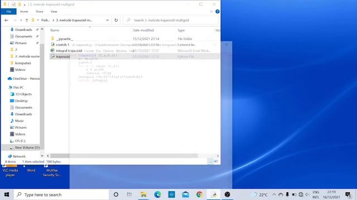Image resolution: width=357 pixels, height=200 pixels.
Task: Launch Google Chrome from taskbar
Action: coord(200,194)
